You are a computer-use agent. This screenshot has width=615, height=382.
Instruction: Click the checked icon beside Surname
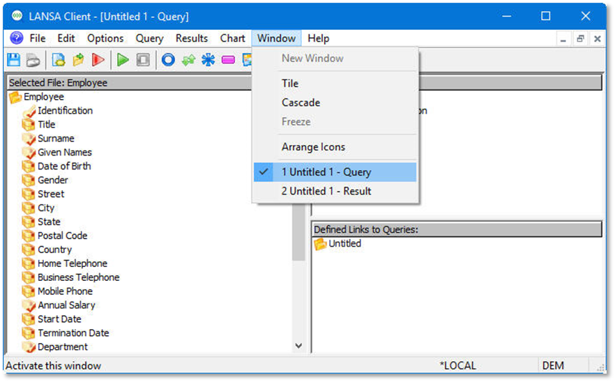pos(29,139)
